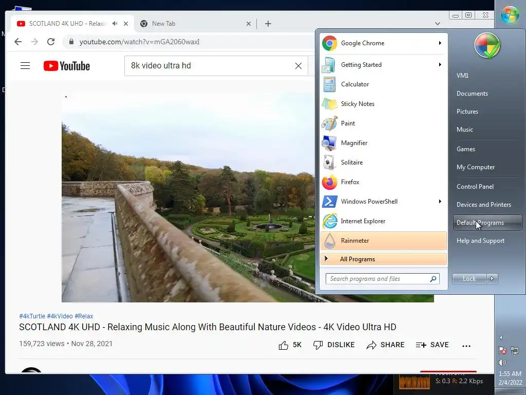Open Action Center flag tray icon
Viewport: 526px width, 395px height.
(502, 350)
